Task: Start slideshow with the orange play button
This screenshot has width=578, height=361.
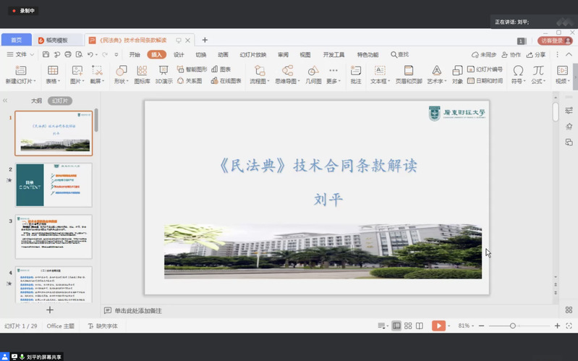Action: [438, 326]
